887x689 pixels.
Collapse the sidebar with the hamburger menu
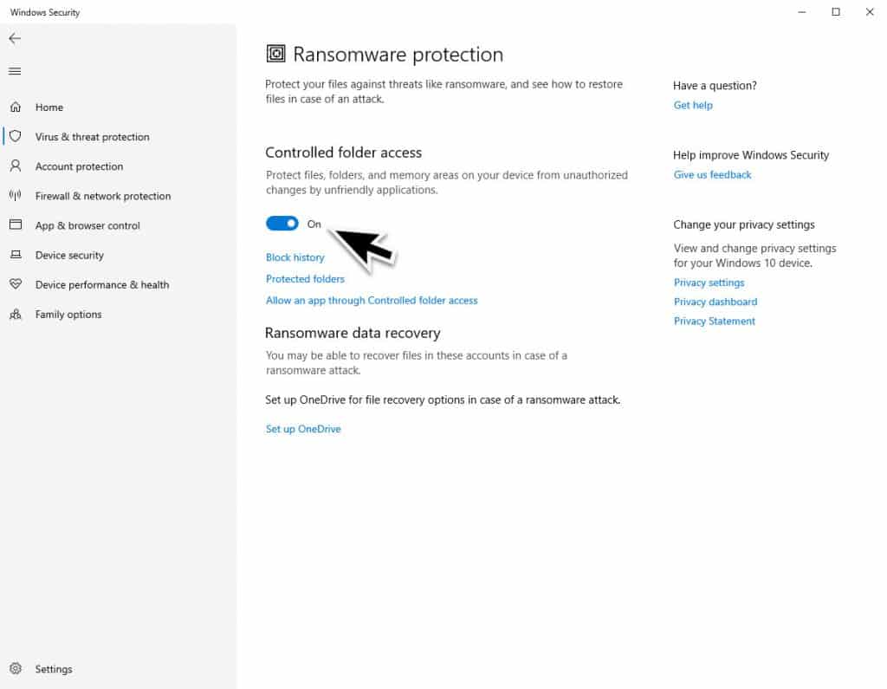[x=15, y=71]
